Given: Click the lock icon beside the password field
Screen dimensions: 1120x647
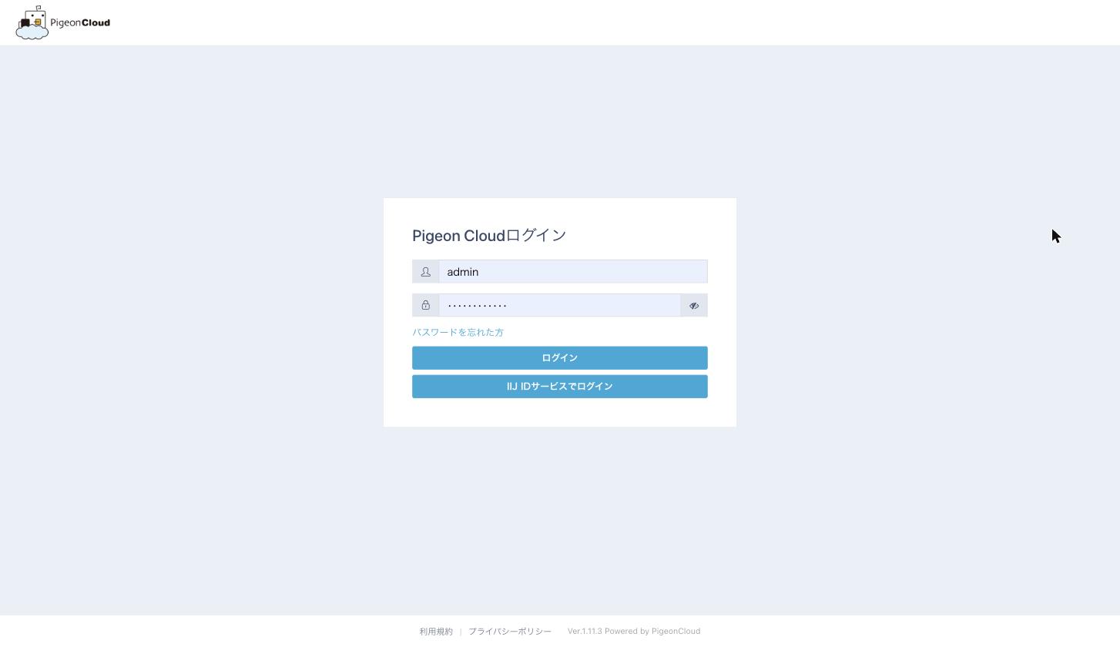Looking at the screenshot, I should point(426,306).
